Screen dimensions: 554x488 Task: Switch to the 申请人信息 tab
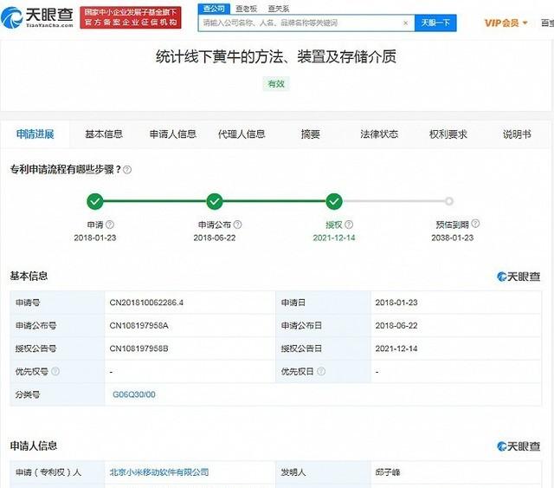pos(173,134)
